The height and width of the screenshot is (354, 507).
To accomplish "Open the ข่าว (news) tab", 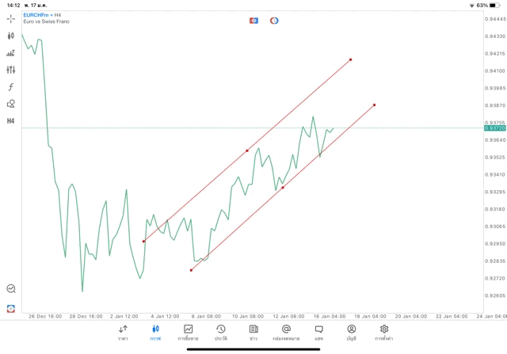I will point(253,333).
